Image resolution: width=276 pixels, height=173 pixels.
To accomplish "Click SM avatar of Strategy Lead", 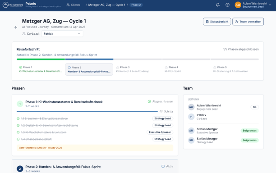I will tap(191, 140).
